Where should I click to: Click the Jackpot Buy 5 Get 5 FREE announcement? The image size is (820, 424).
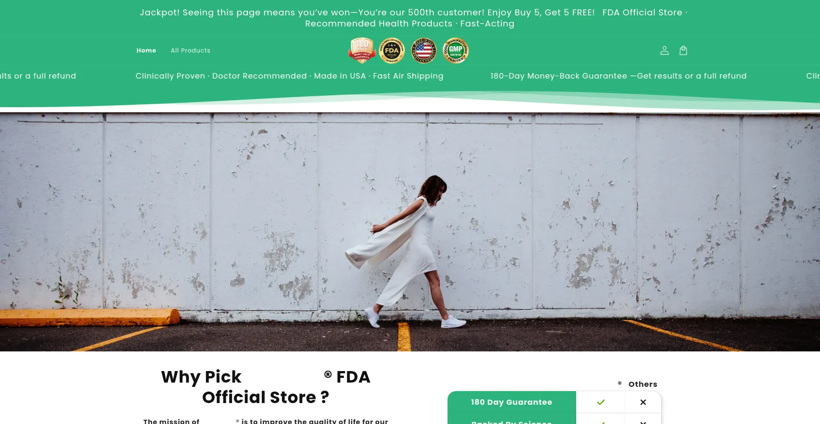click(x=367, y=12)
